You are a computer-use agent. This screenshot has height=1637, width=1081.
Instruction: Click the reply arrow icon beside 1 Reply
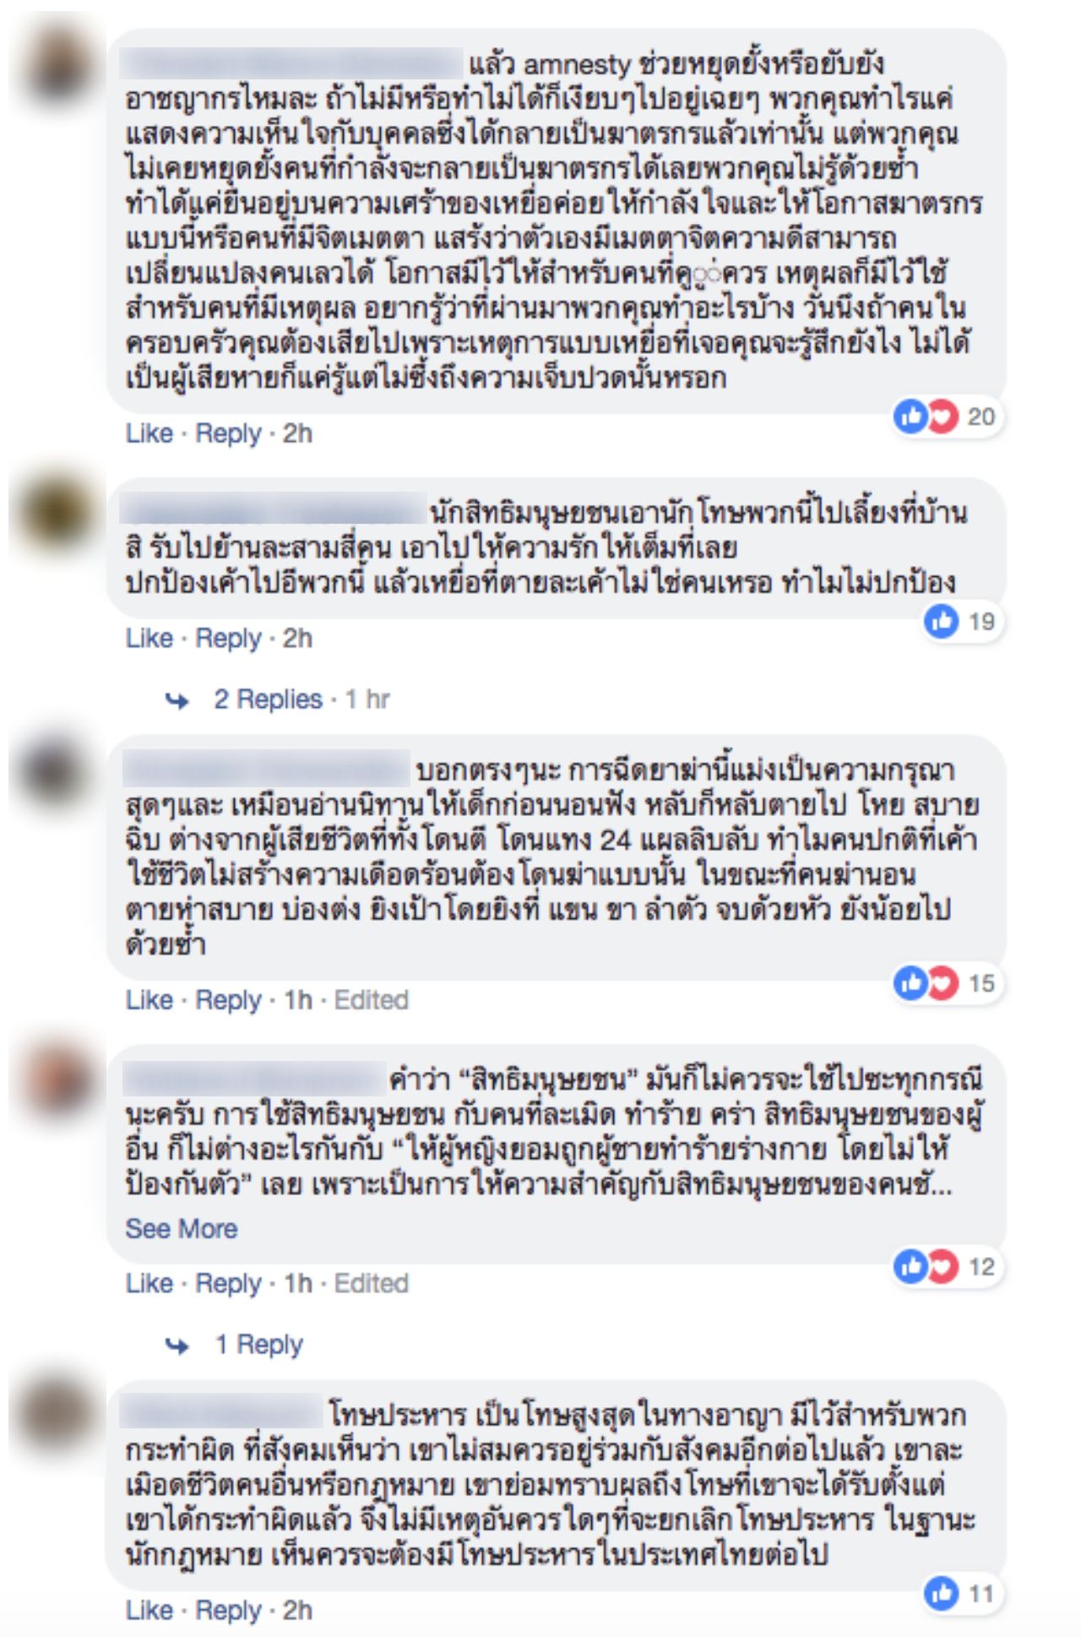[177, 1346]
